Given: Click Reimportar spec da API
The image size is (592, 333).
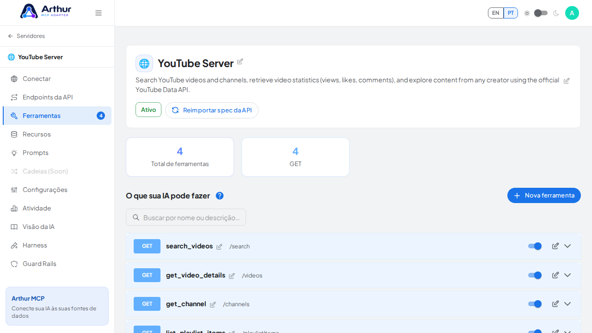Looking at the screenshot, I should (x=212, y=110).
